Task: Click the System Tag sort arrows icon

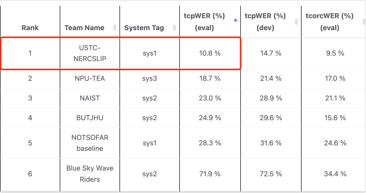Action: [175, 27]
